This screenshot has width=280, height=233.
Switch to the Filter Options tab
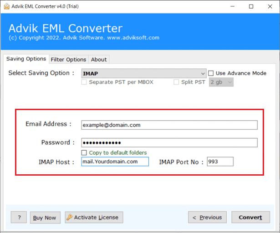[68, 60]
